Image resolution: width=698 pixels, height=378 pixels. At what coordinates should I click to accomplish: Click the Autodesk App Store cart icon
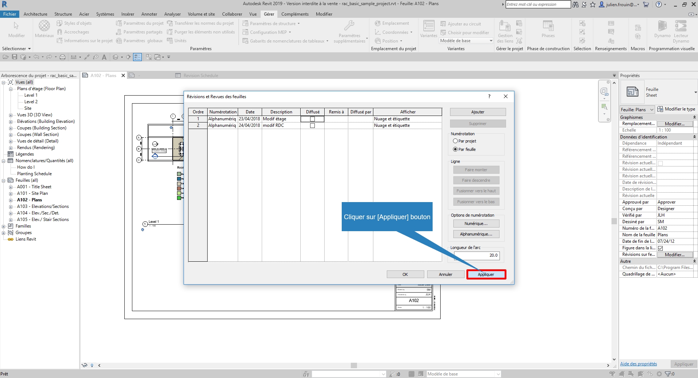click(x=646, y=5)
